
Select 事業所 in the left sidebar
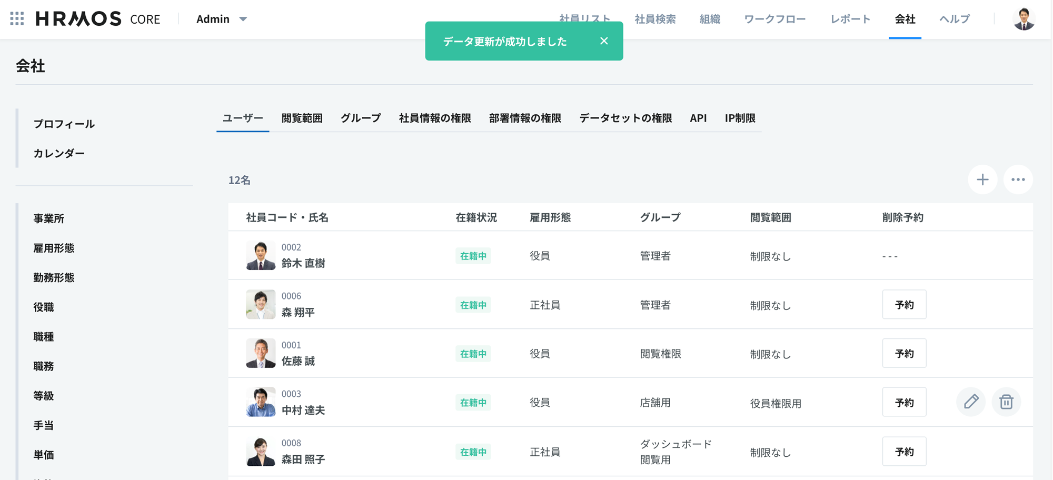49,218
